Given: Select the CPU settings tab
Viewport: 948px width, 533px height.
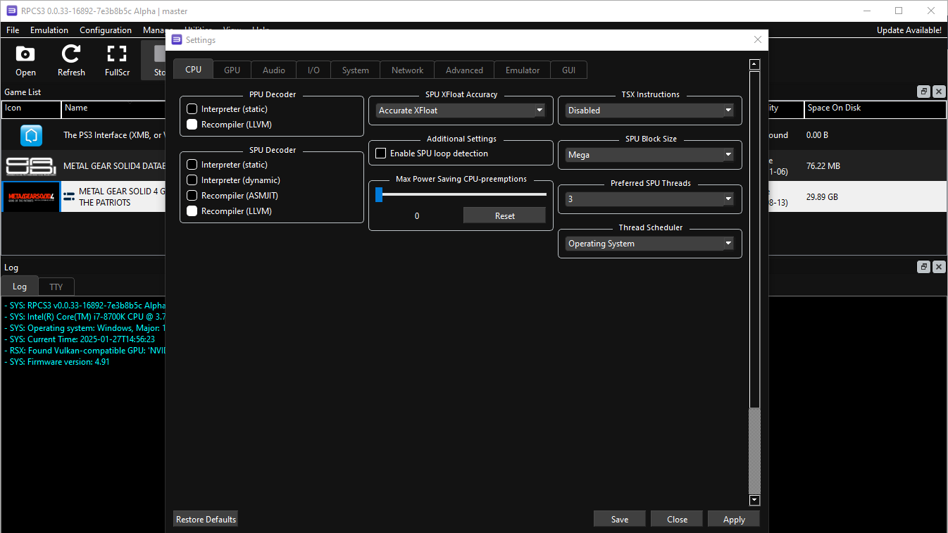Looking at the screenshot, I should [x=193, y=69].
